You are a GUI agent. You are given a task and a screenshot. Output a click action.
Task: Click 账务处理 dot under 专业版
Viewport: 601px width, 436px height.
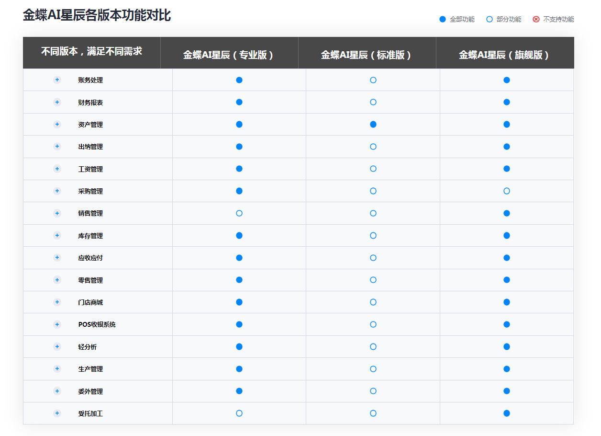(x=239, y=80)
